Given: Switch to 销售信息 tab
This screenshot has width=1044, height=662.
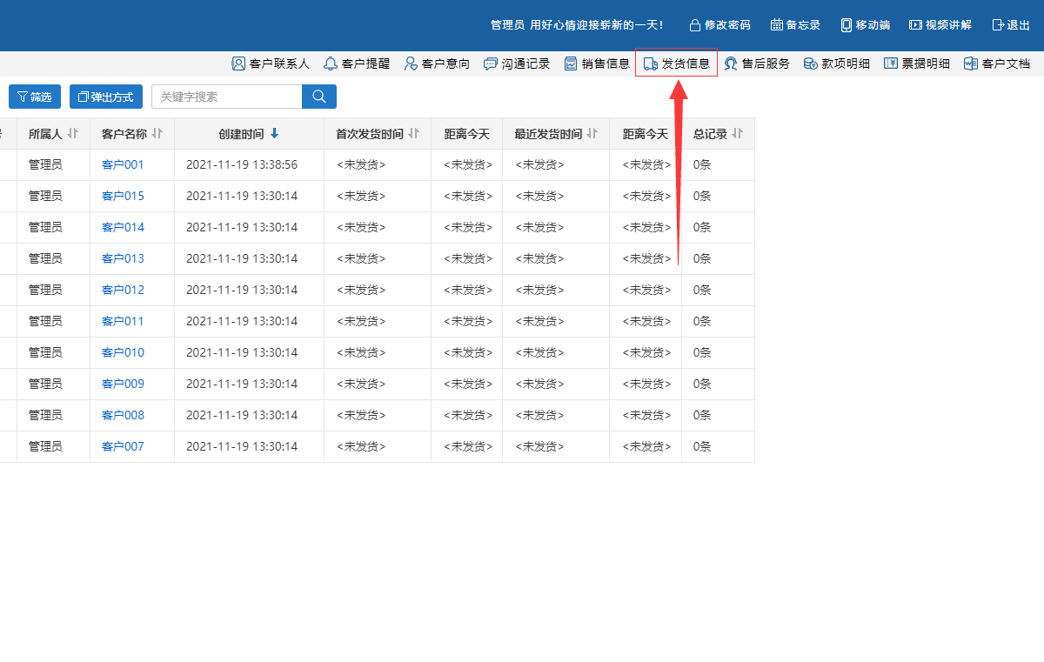Looking at the screenshot, I should click(x=597, y=64).
